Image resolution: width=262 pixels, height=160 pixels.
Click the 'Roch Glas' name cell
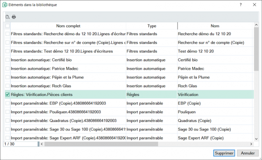point(216,86)
